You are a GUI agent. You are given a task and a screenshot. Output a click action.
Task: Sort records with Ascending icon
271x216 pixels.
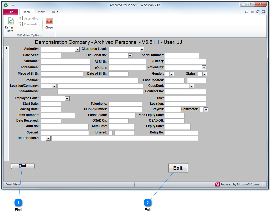pos(22,18)
